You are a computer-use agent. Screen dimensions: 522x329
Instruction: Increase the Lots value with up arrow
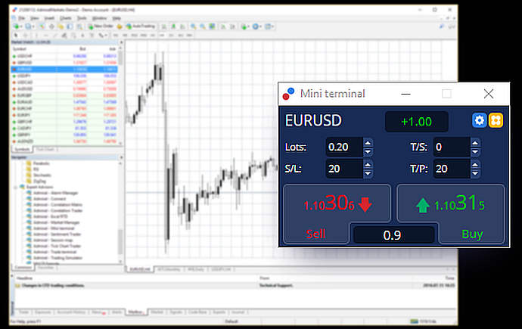[368, 142]
